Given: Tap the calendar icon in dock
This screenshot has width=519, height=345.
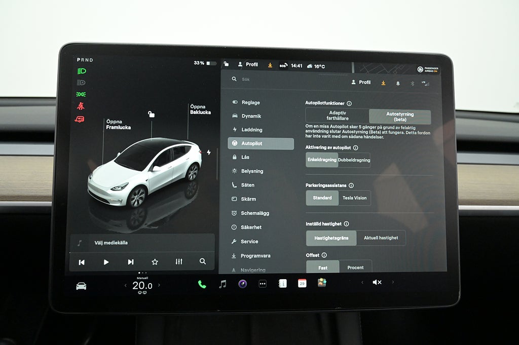Looking at the screenshot, I should click(302, 283).
